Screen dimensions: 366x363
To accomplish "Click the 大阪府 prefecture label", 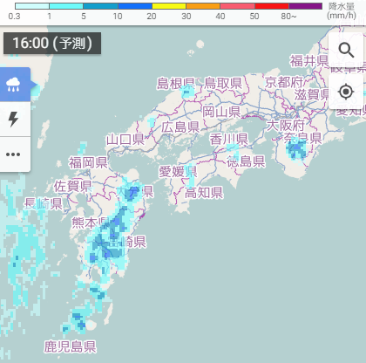I will [x=285, y=126].
